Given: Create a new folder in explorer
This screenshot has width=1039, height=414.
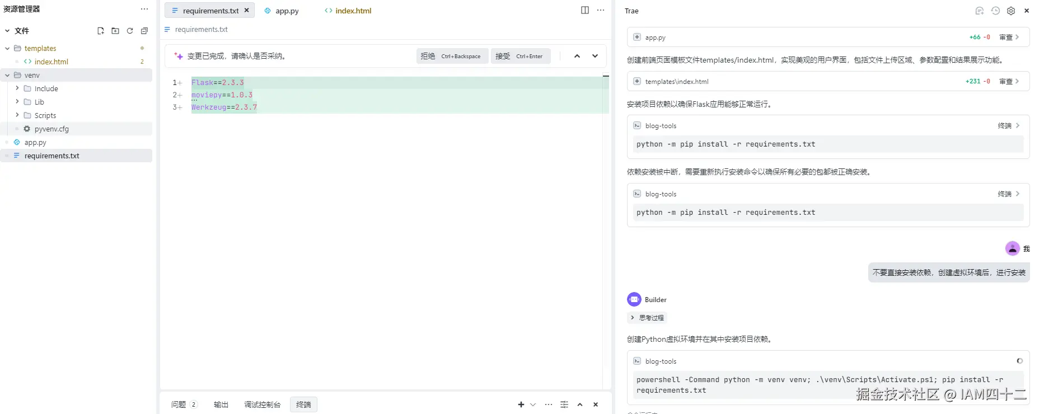Looking at the screenshot, I should point(115,31).
